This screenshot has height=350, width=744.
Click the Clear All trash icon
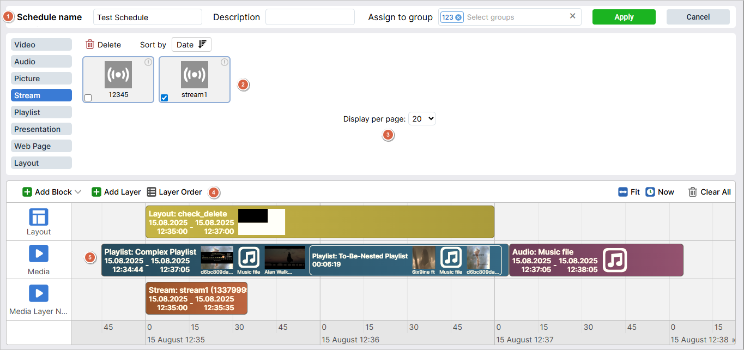pos(693,192)
